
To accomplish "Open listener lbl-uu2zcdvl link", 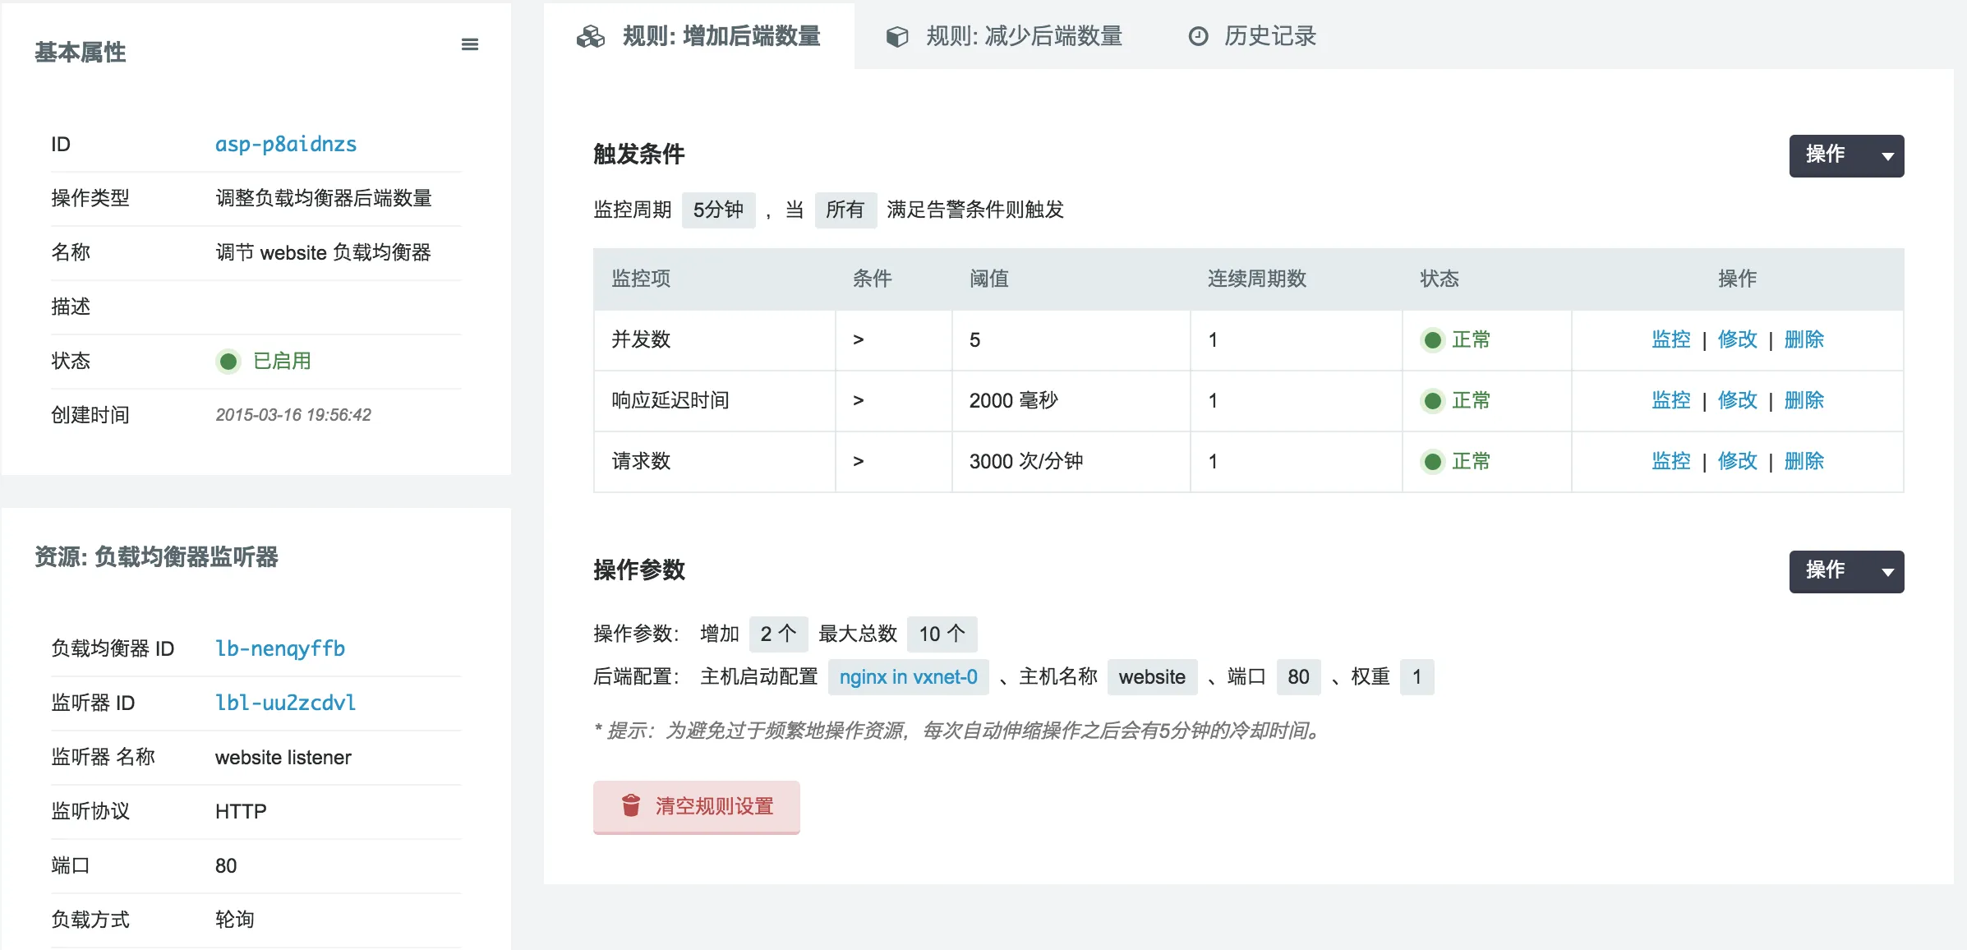I will click(285, 703).
